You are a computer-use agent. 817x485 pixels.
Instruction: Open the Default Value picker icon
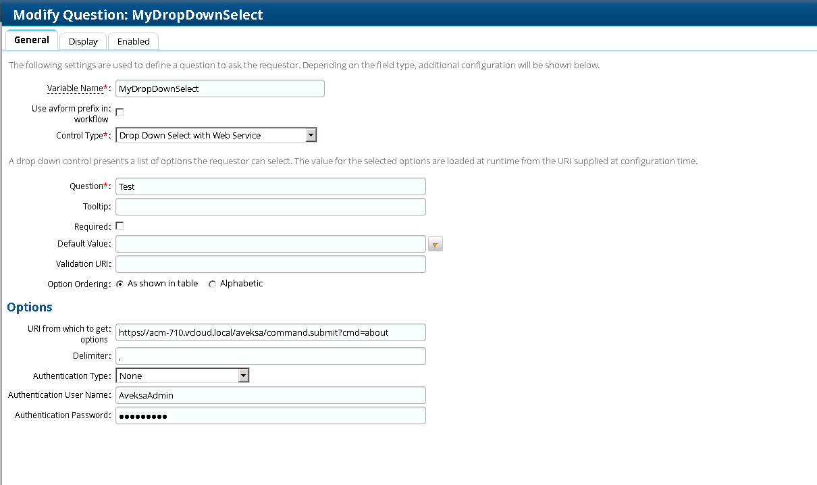coord(436,245)
